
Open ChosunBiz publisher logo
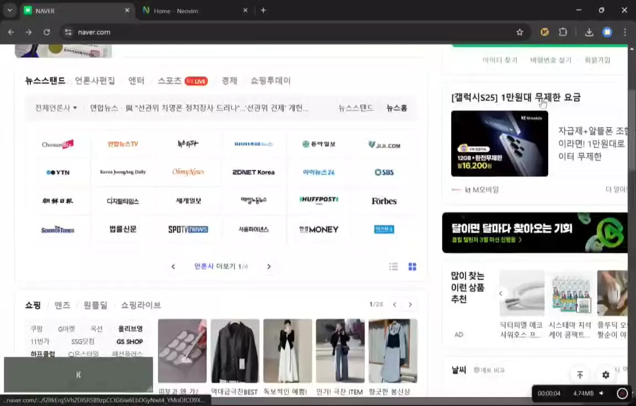57,144
